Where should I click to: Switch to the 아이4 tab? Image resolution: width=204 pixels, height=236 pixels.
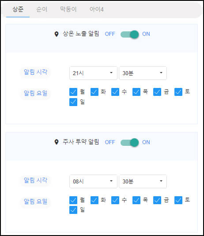tap(97, 9)
